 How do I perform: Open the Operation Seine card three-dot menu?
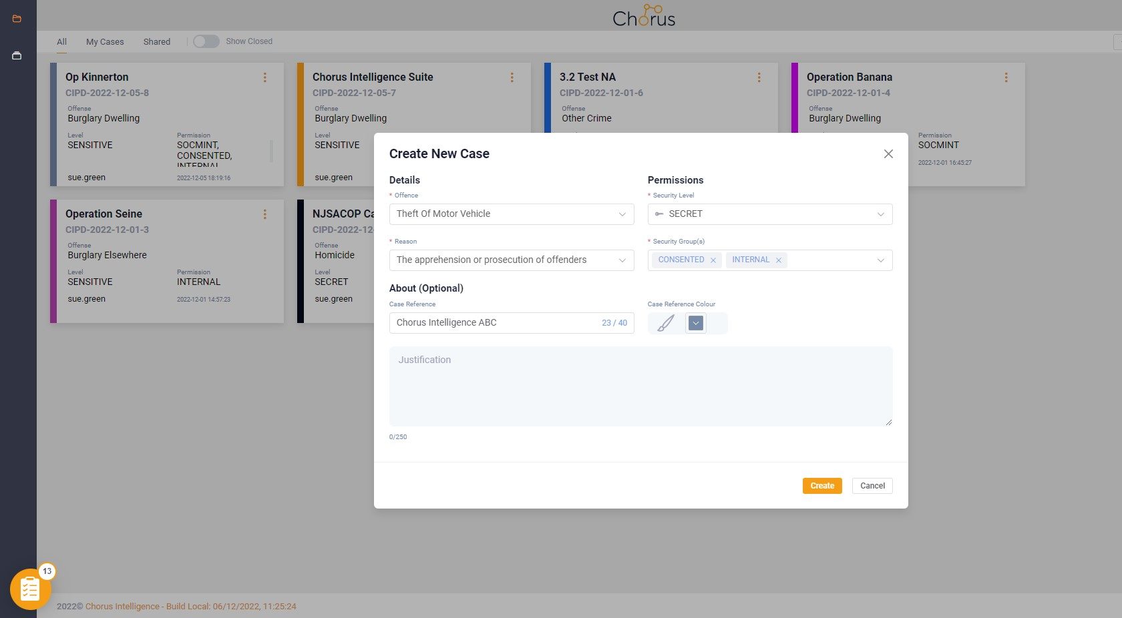[x=265, y=214]
